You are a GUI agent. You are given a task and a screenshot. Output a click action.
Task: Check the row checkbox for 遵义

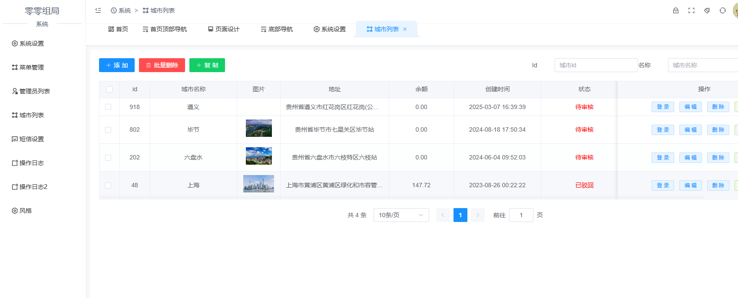click(108, 107)
